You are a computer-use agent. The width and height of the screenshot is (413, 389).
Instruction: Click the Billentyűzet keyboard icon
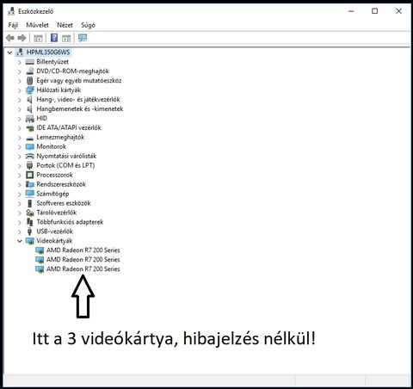pos(30,62)
